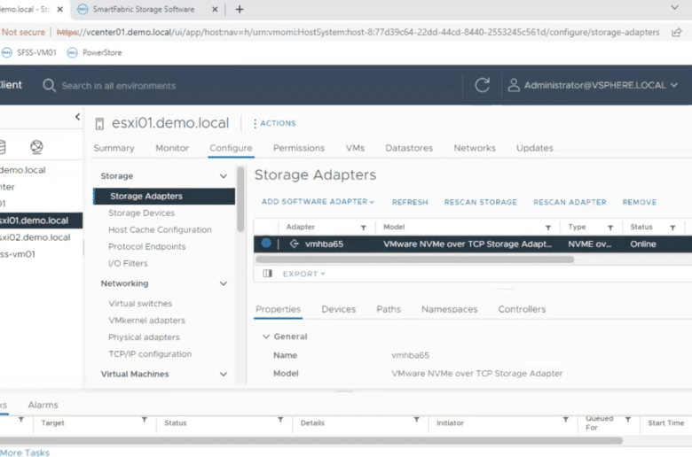Open ACTIONS menu for esxi01.demo.local
Image resolution: width=692 pixels, height=457 pixels.
point(274,123)
